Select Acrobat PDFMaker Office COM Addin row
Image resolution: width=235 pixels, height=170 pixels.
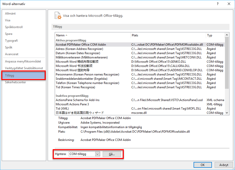coord(140,45)
